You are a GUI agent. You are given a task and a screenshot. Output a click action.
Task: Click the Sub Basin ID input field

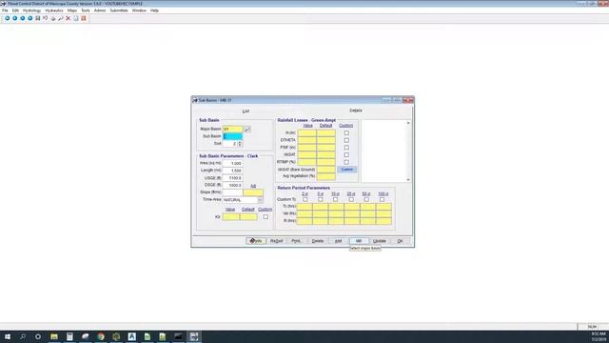point(232,136)
